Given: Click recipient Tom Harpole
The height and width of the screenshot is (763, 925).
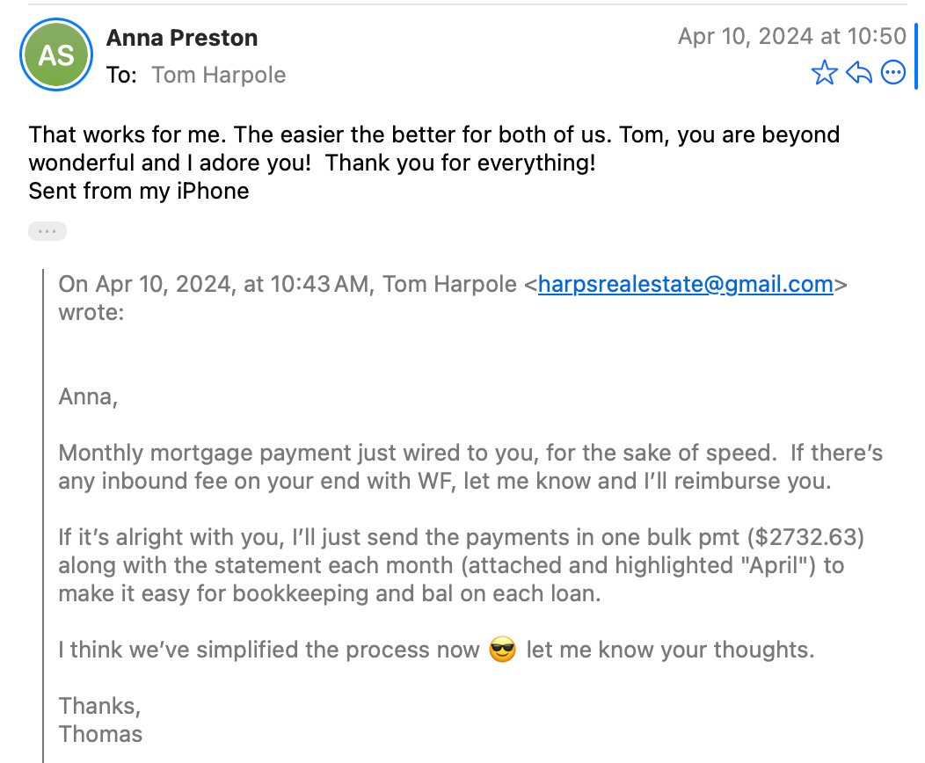Looking at the screenshot, I should coord(218,75).
